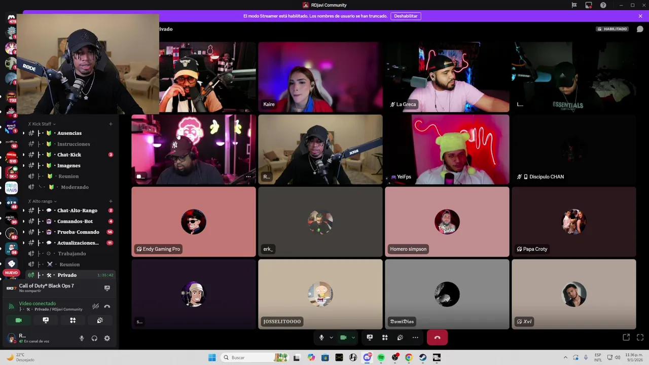Select the Privado voice channel

[70, 275]
